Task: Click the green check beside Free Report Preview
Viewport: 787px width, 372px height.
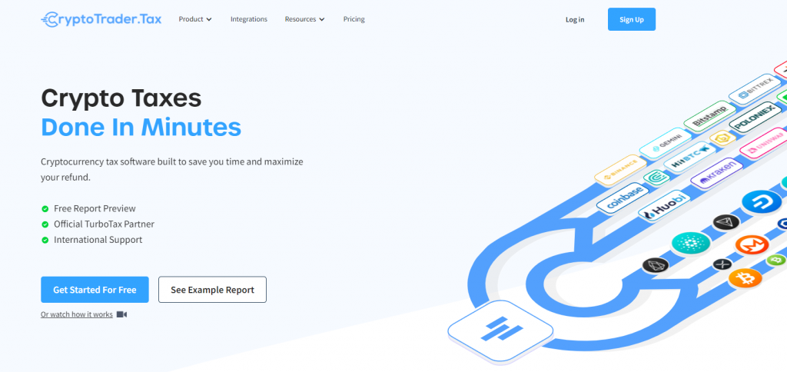Action: tap(45, 209)
